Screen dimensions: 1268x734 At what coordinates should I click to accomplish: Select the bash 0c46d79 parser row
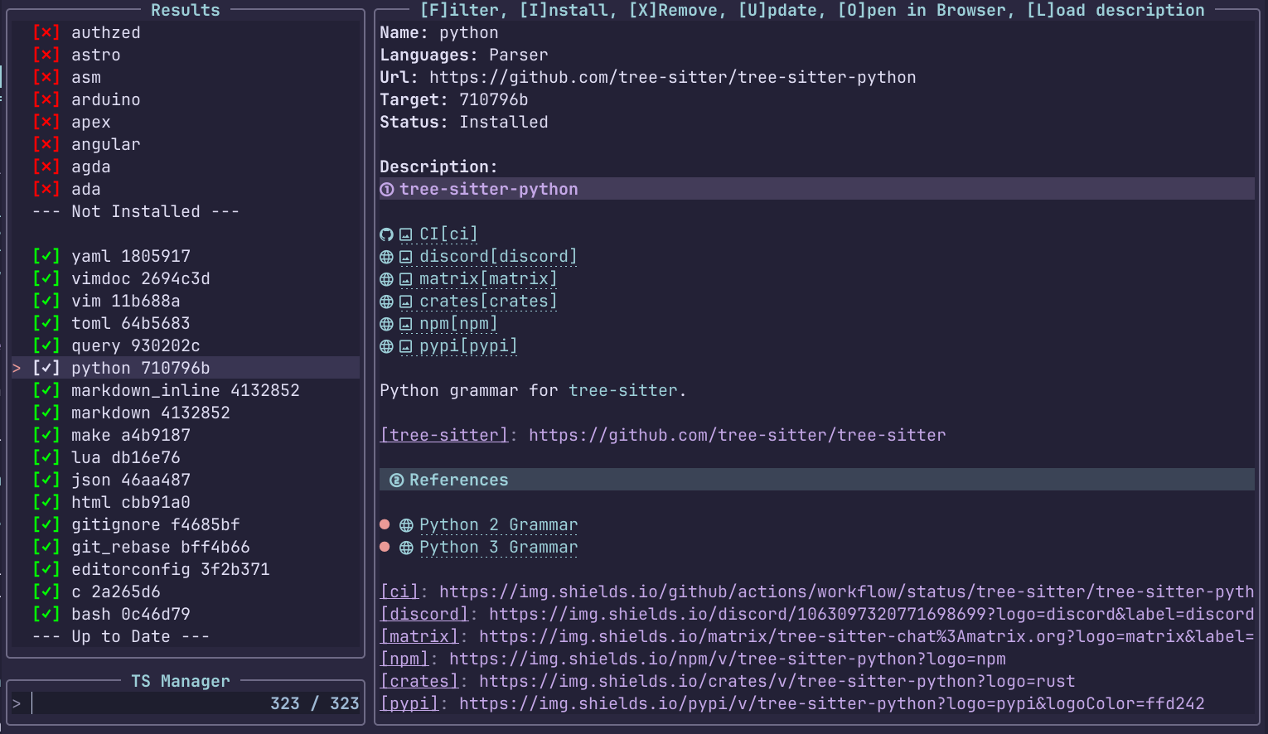130,615
